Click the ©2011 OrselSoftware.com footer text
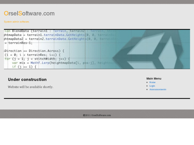Image resolution: width=194 pixels, height=145 pixels. [x=97, y=115]
